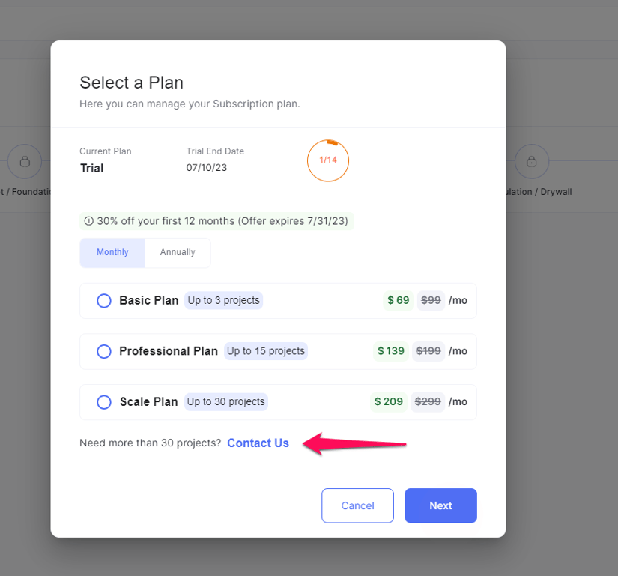
Task: Click the info icon beside 30% off offer
Action: click(89, 221)
